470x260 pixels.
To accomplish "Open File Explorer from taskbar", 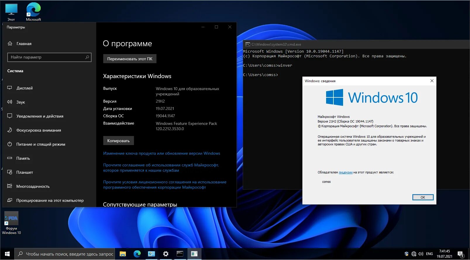I will point(123,254).
